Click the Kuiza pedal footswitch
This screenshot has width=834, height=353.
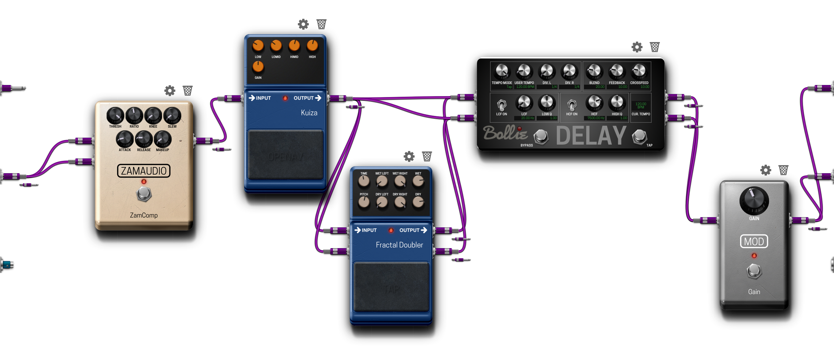[x=285, y=157]
